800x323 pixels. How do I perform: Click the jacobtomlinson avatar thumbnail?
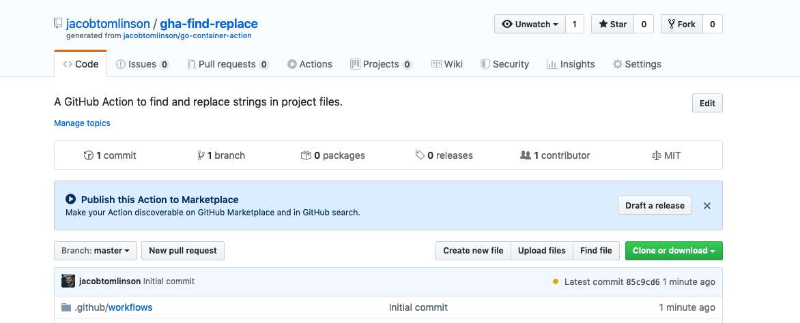pyautogui.click(x=68, y=281)
